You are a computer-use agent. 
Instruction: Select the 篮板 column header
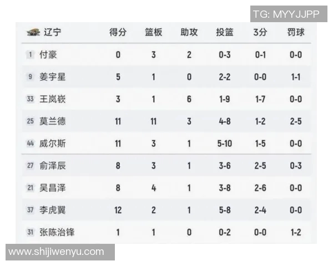click(x=153, y=32)
